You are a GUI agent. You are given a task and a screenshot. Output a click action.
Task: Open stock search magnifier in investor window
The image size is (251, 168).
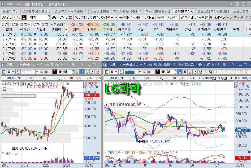coord(19,17)
